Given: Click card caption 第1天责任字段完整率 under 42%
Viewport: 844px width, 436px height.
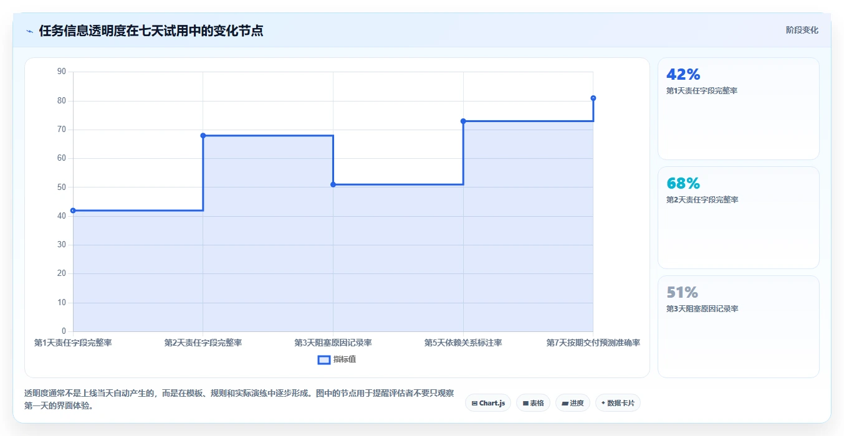Looking at the screenshot, I should [702, 91].
